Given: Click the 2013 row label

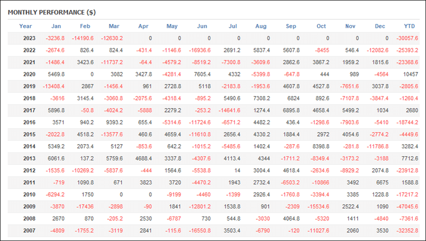Looking at the screenshot, I should (29, 158).
